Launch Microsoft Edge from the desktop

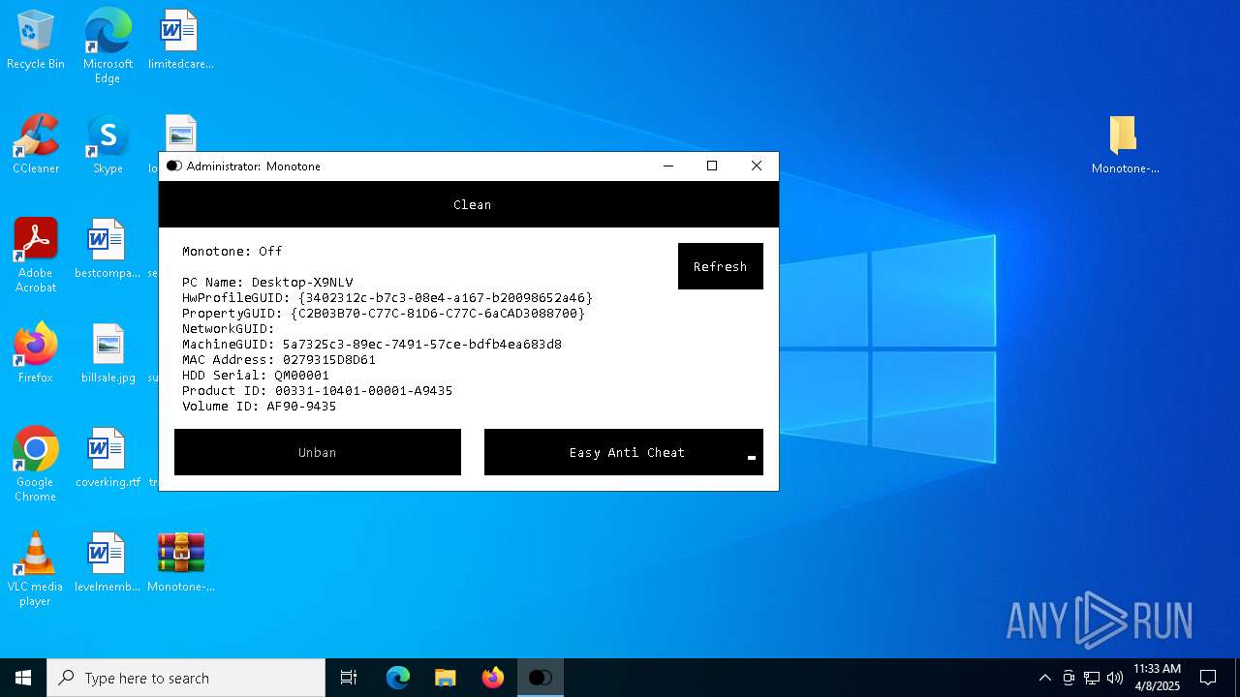(x=108, y=45)
